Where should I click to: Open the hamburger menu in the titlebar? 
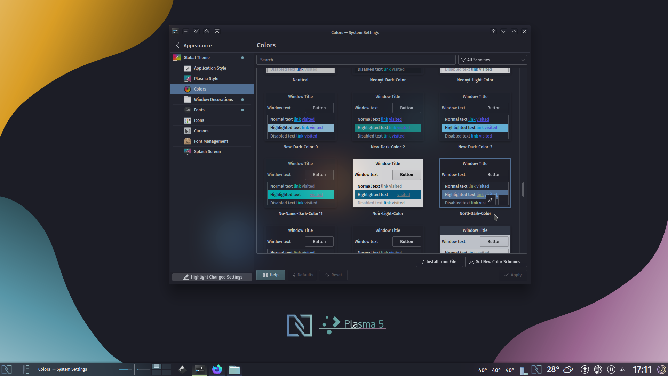(186, 31)
